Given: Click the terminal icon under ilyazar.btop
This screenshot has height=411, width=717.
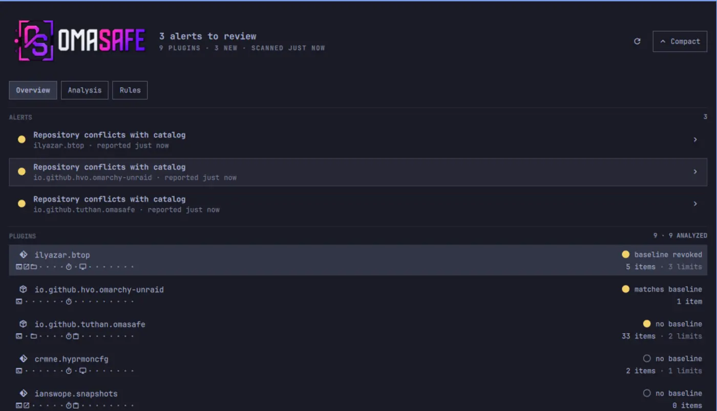Looking at the screenshot, I should click(x=19, y=266).
